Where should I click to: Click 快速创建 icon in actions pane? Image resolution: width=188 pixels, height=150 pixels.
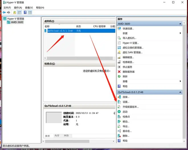119,29
